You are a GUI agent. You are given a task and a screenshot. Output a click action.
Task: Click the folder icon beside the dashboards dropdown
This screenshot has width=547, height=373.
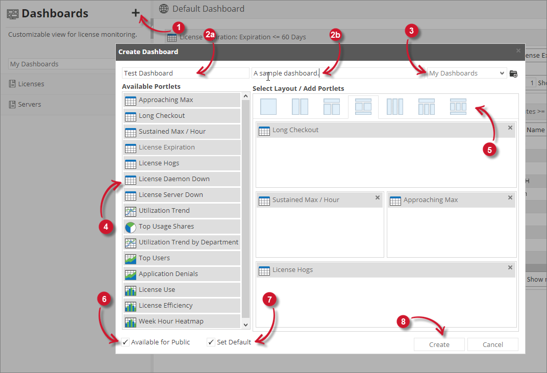513,73
